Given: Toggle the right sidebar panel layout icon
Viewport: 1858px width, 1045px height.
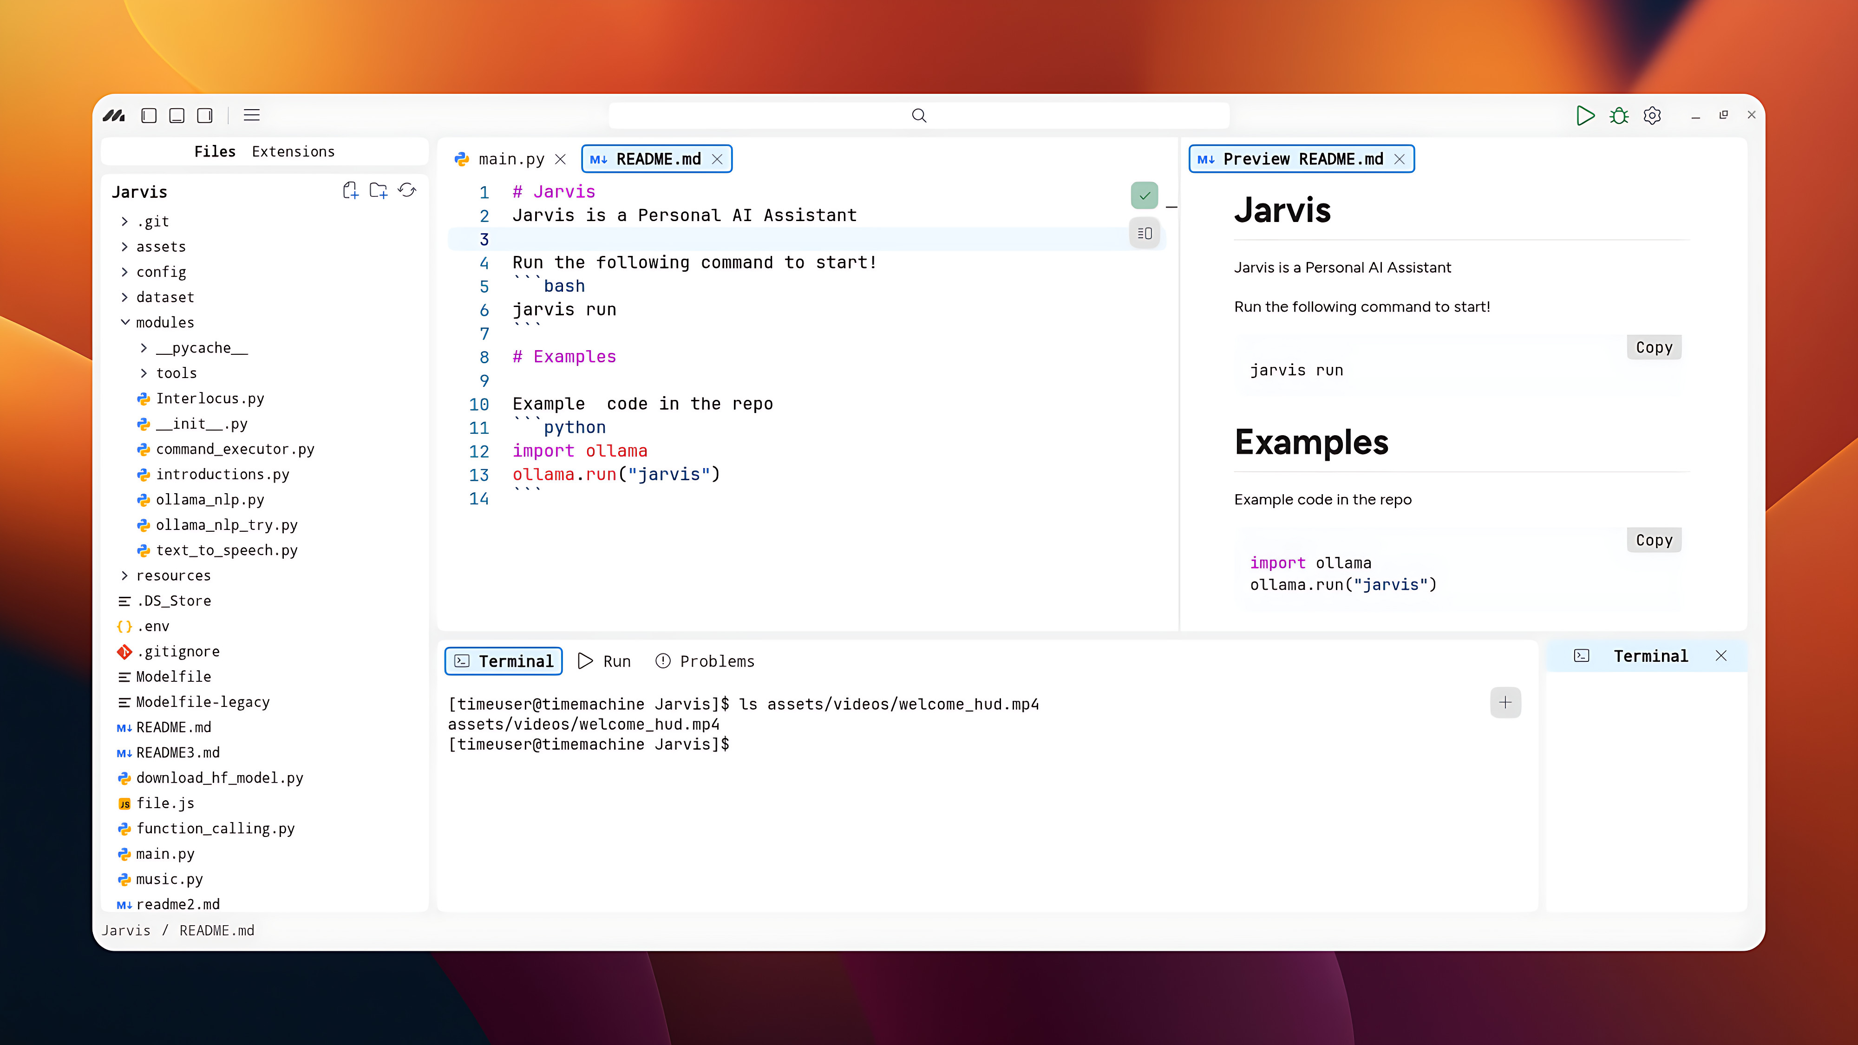Looking at the screenshot, I should (x=205, y=115).
